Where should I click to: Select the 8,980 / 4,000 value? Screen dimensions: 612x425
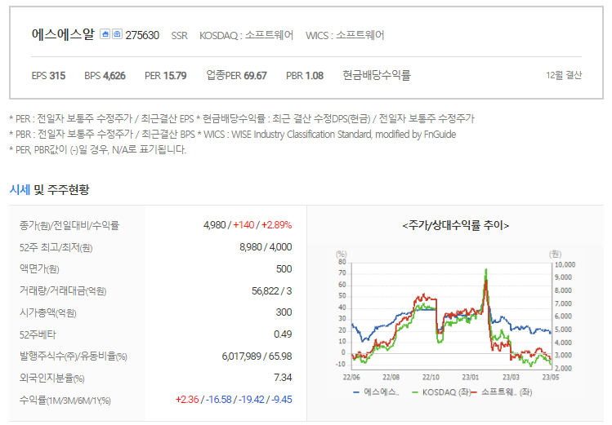click(266, 247)
